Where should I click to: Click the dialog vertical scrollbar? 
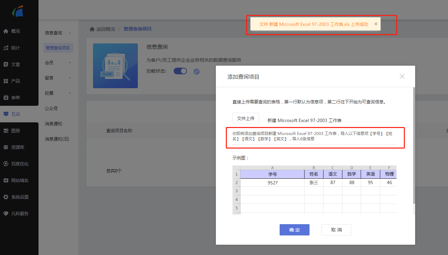click(414, 145)
